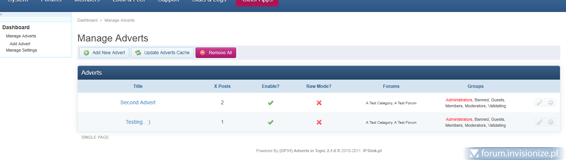This screenshot has height=160, width=566.
Task: Toggle Enable green checkmark for Testing.. :) advert
Action: click(270, 122)
